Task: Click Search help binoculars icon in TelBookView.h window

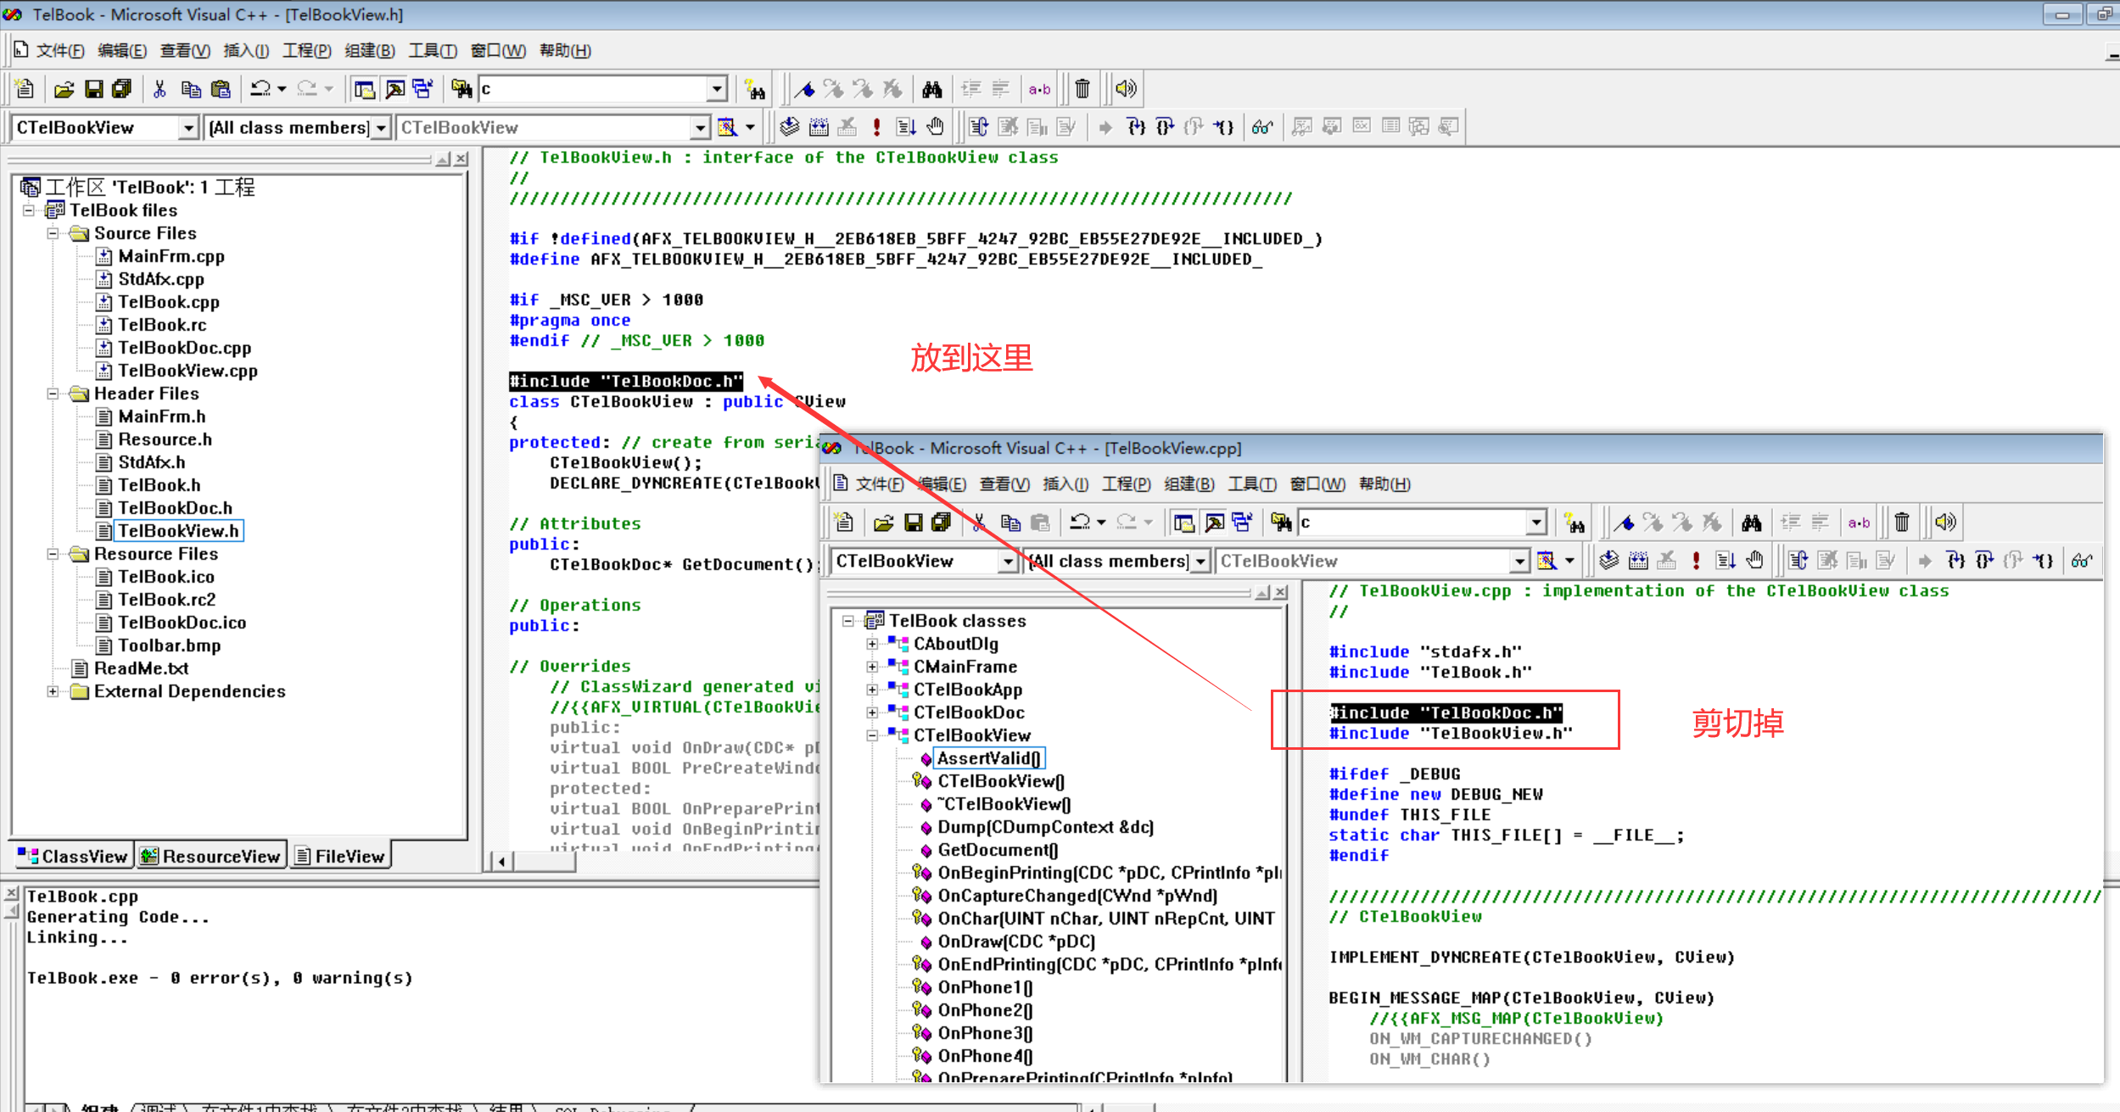Action: pyautogui.click(x=754, y=88)
